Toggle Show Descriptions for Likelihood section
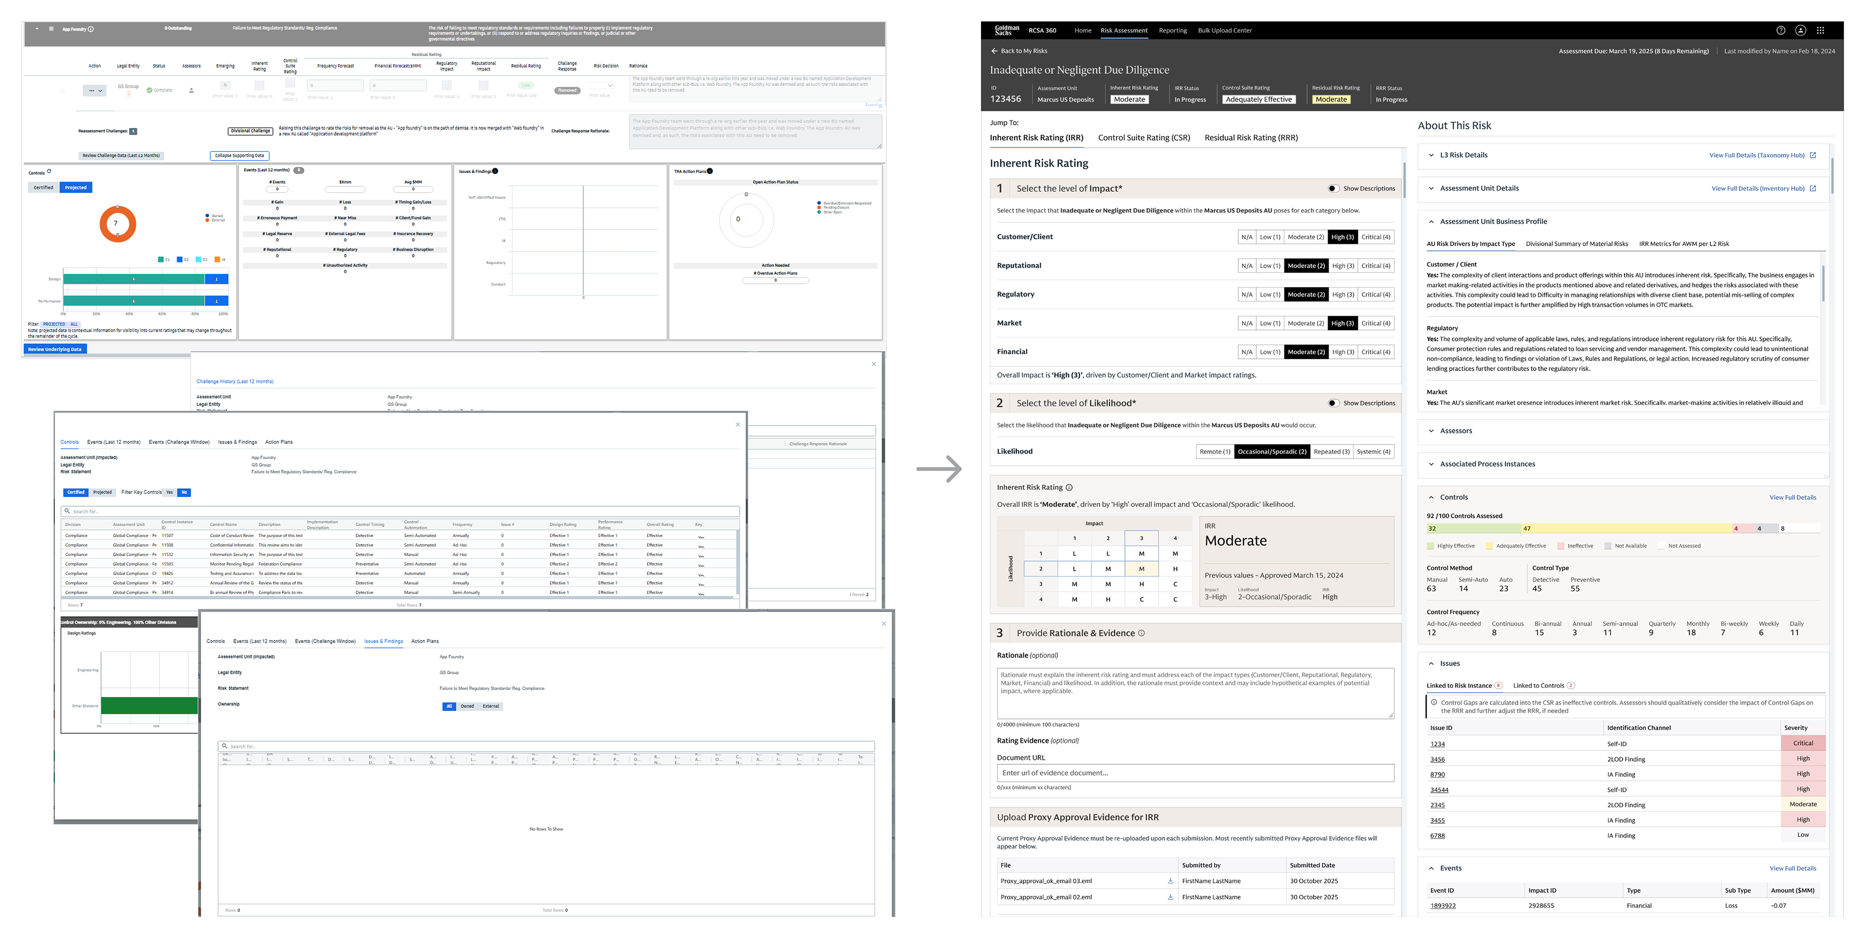This screenshot has height=938, width=1865. pyautogui.click(x=1333, y=404)
